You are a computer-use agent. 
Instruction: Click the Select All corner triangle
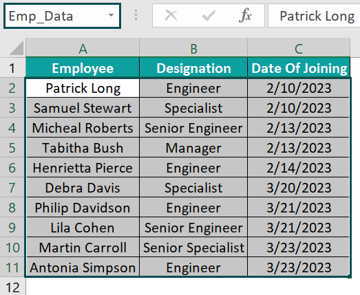coord(17,48)
